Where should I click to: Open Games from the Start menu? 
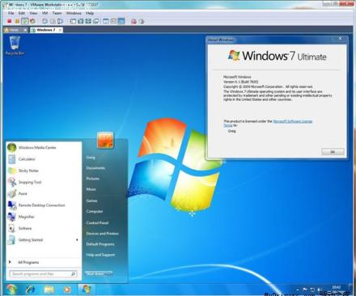[x=91, y=201]
